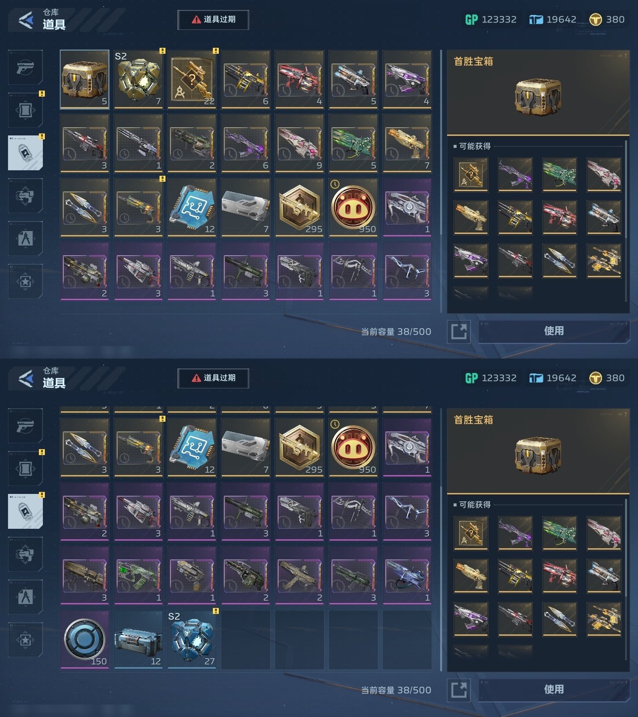
Task: Open the star badge tab in the lower sidebar
Action: pos(25,640)
